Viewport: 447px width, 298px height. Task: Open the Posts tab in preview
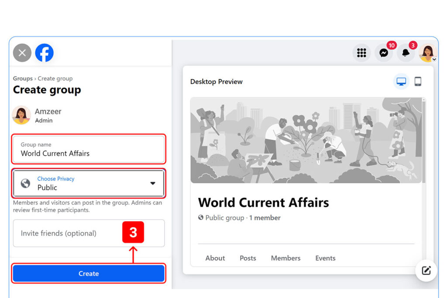point(248,258)
